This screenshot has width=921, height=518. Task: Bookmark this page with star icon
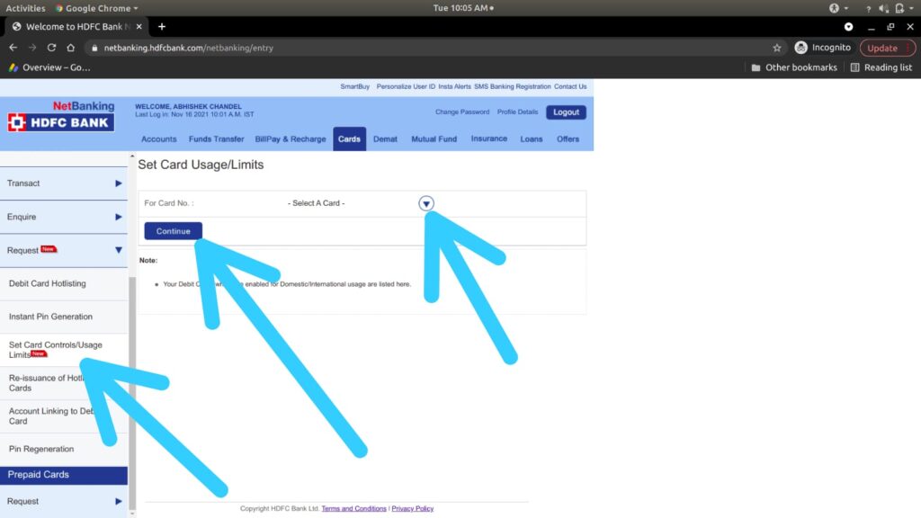click(x=777, y=48)
